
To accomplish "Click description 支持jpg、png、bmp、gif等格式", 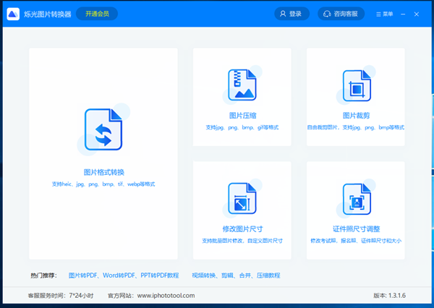I will (242, 127).
